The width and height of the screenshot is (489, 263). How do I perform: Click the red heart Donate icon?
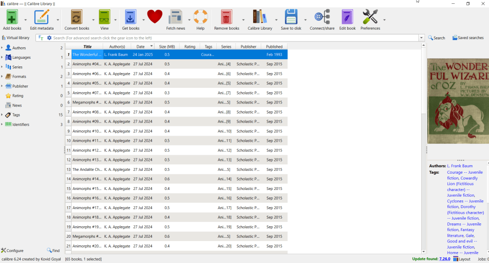[155, 17]
